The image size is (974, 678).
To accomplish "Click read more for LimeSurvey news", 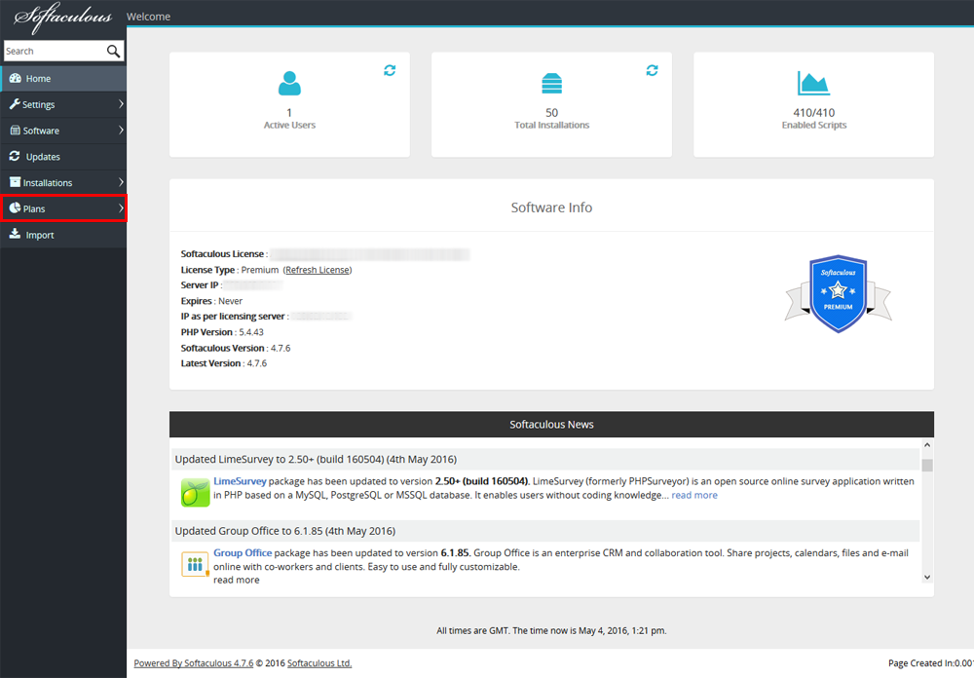I will click(694, 495).
